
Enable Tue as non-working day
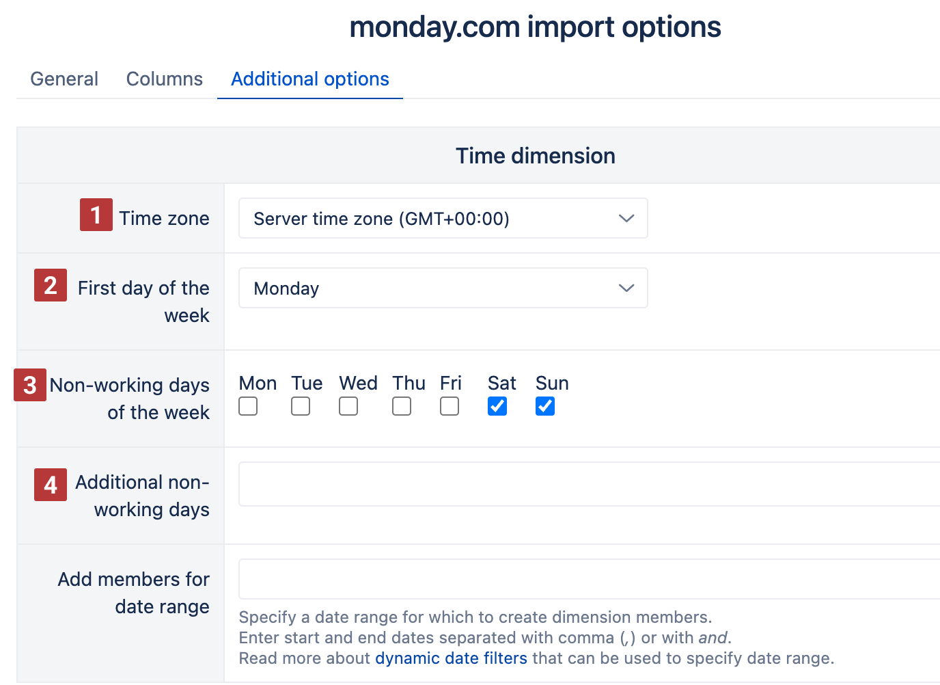[x=301, y=406]
